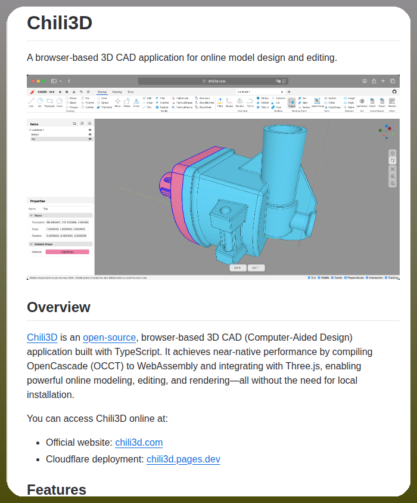Click the Scale value field
Screen dimensions: 417x503
(x=67, y=229)
